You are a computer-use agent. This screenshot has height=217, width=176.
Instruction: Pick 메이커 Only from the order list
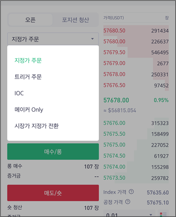[x=29, y=110]
